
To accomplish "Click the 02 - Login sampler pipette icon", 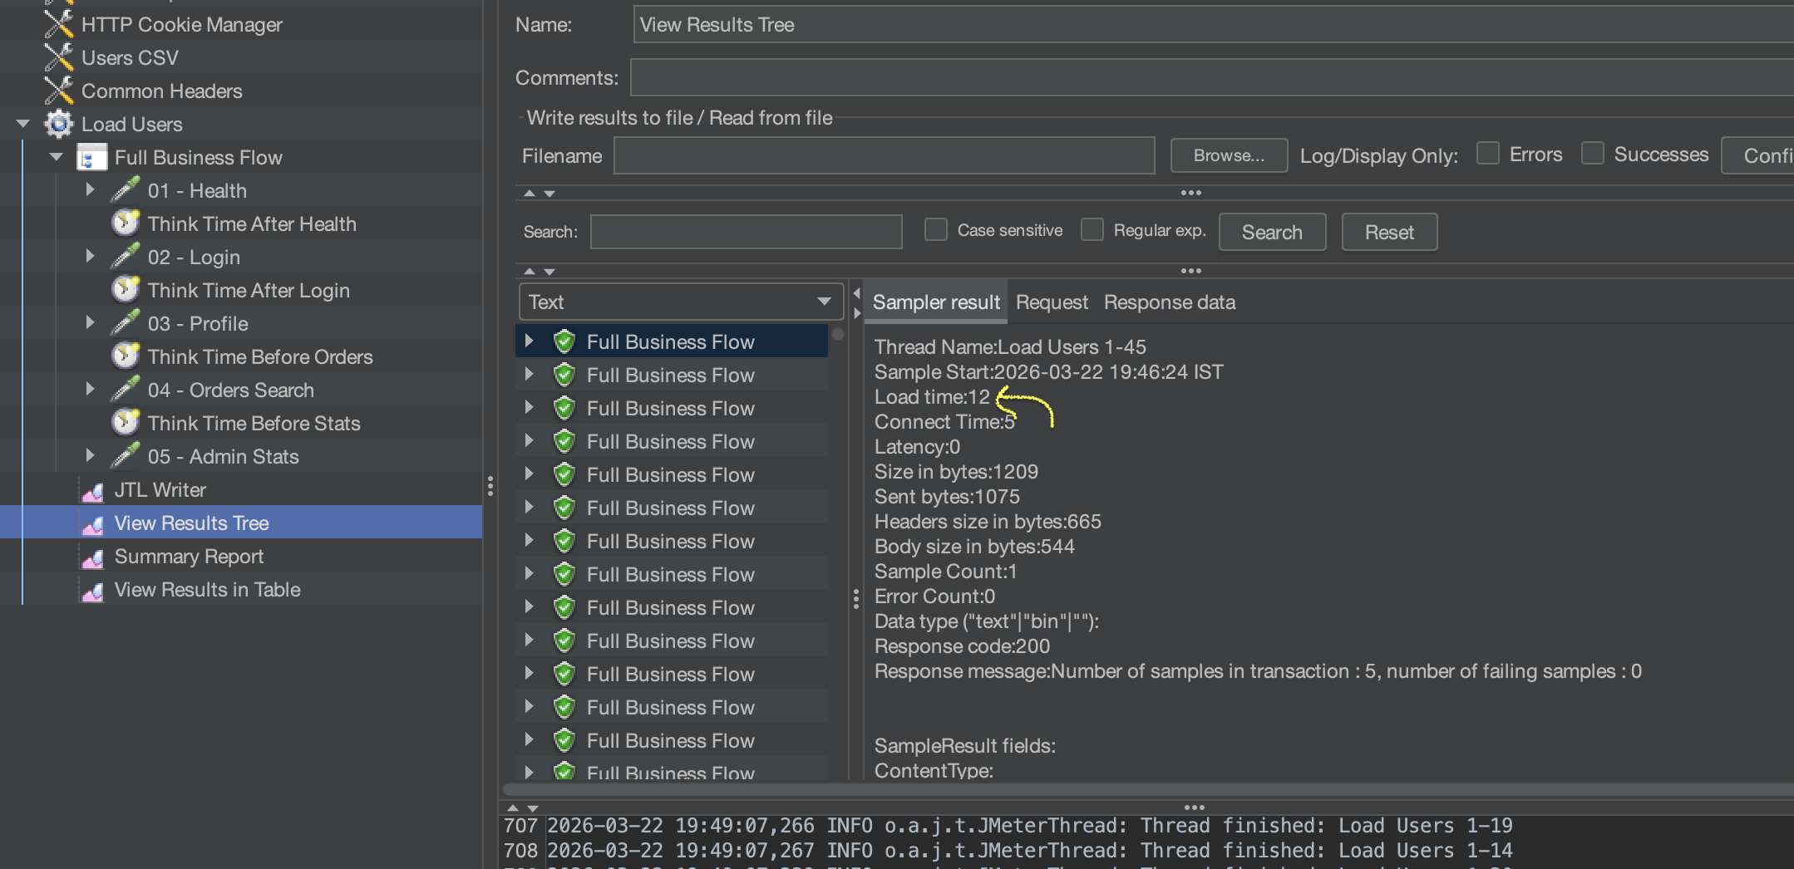I will (125, 257).
